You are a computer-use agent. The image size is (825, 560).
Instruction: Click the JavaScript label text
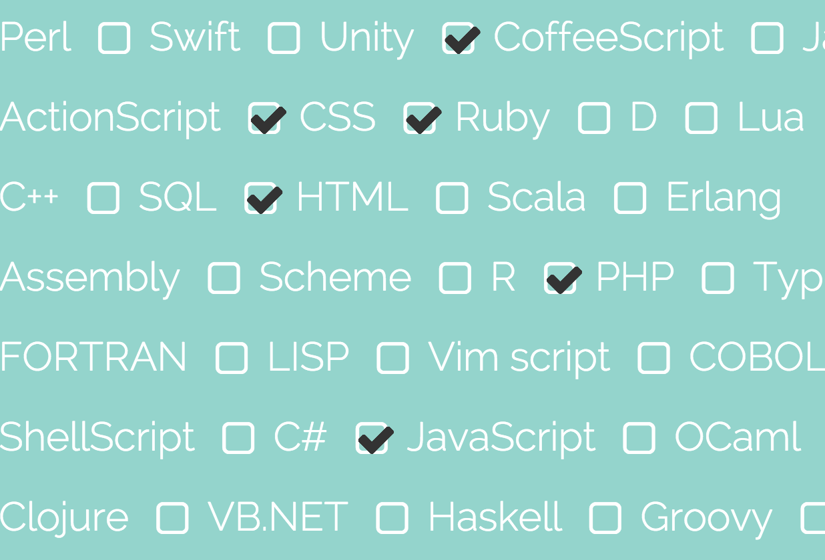[x=501, y=437]
